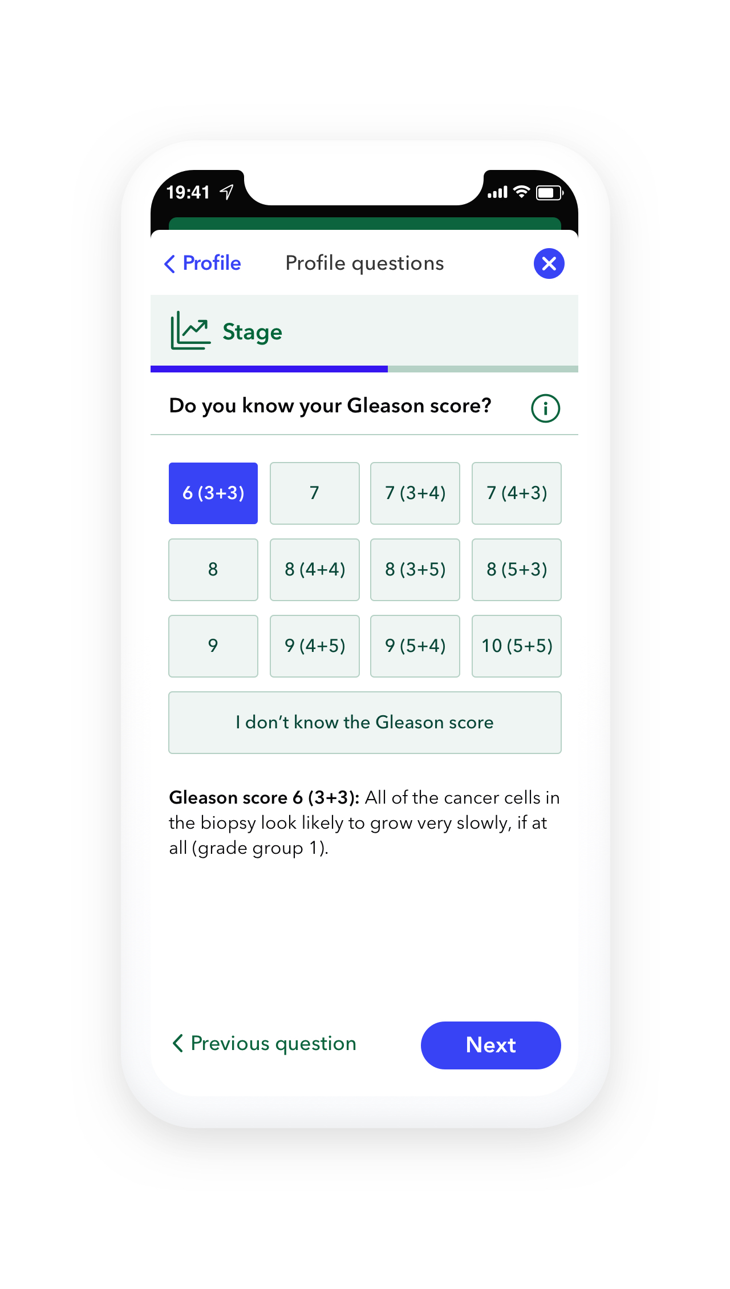Image resolution: width=730 pixels, height=1289 pixels.
Task: Select Gleason score 7 (3+4)
Action: (415, 493)
